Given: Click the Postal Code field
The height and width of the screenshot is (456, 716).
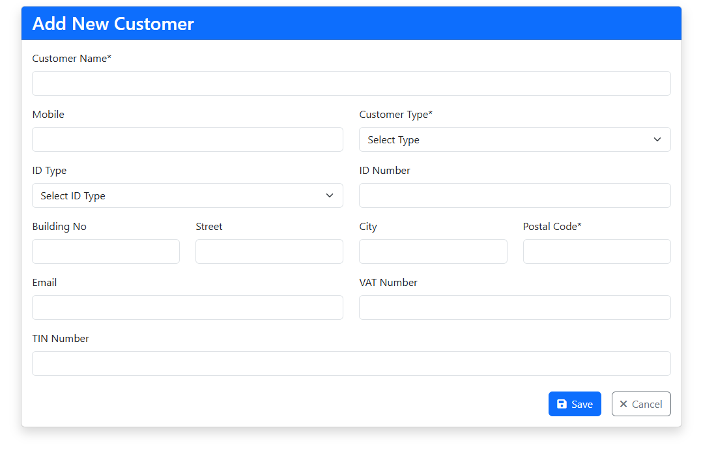Looking at the screenshot, I should 596,251.
